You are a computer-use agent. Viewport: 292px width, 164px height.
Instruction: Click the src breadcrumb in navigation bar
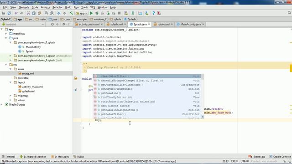[x=29, y=19]
